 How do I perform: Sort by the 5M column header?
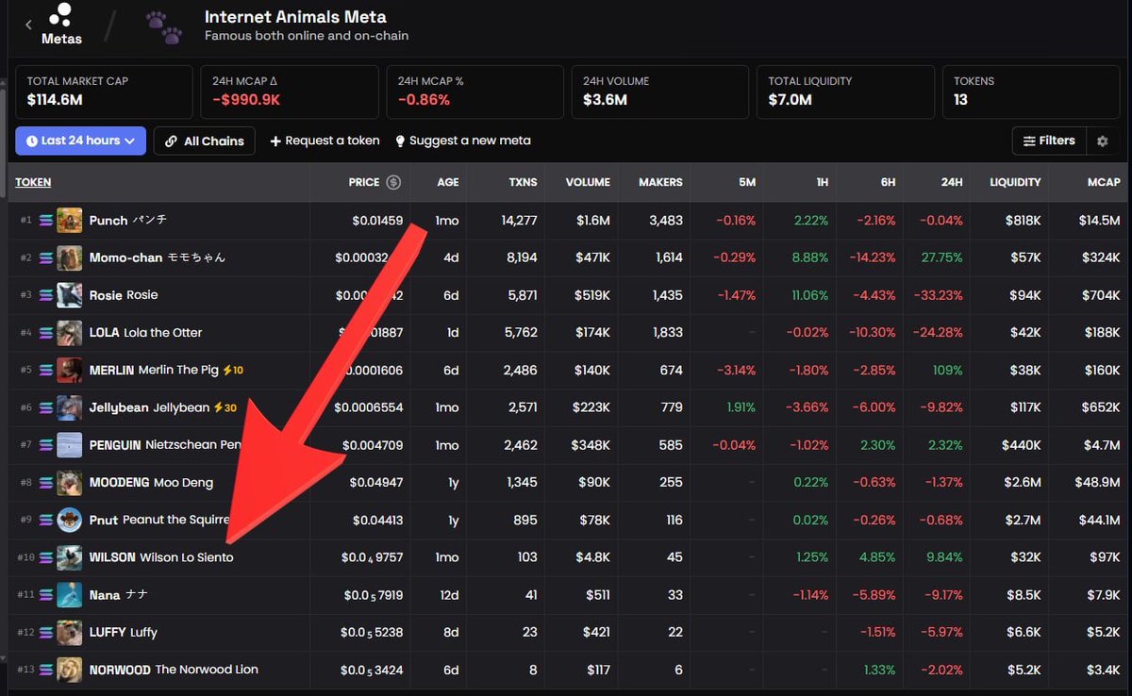(746, 182)
